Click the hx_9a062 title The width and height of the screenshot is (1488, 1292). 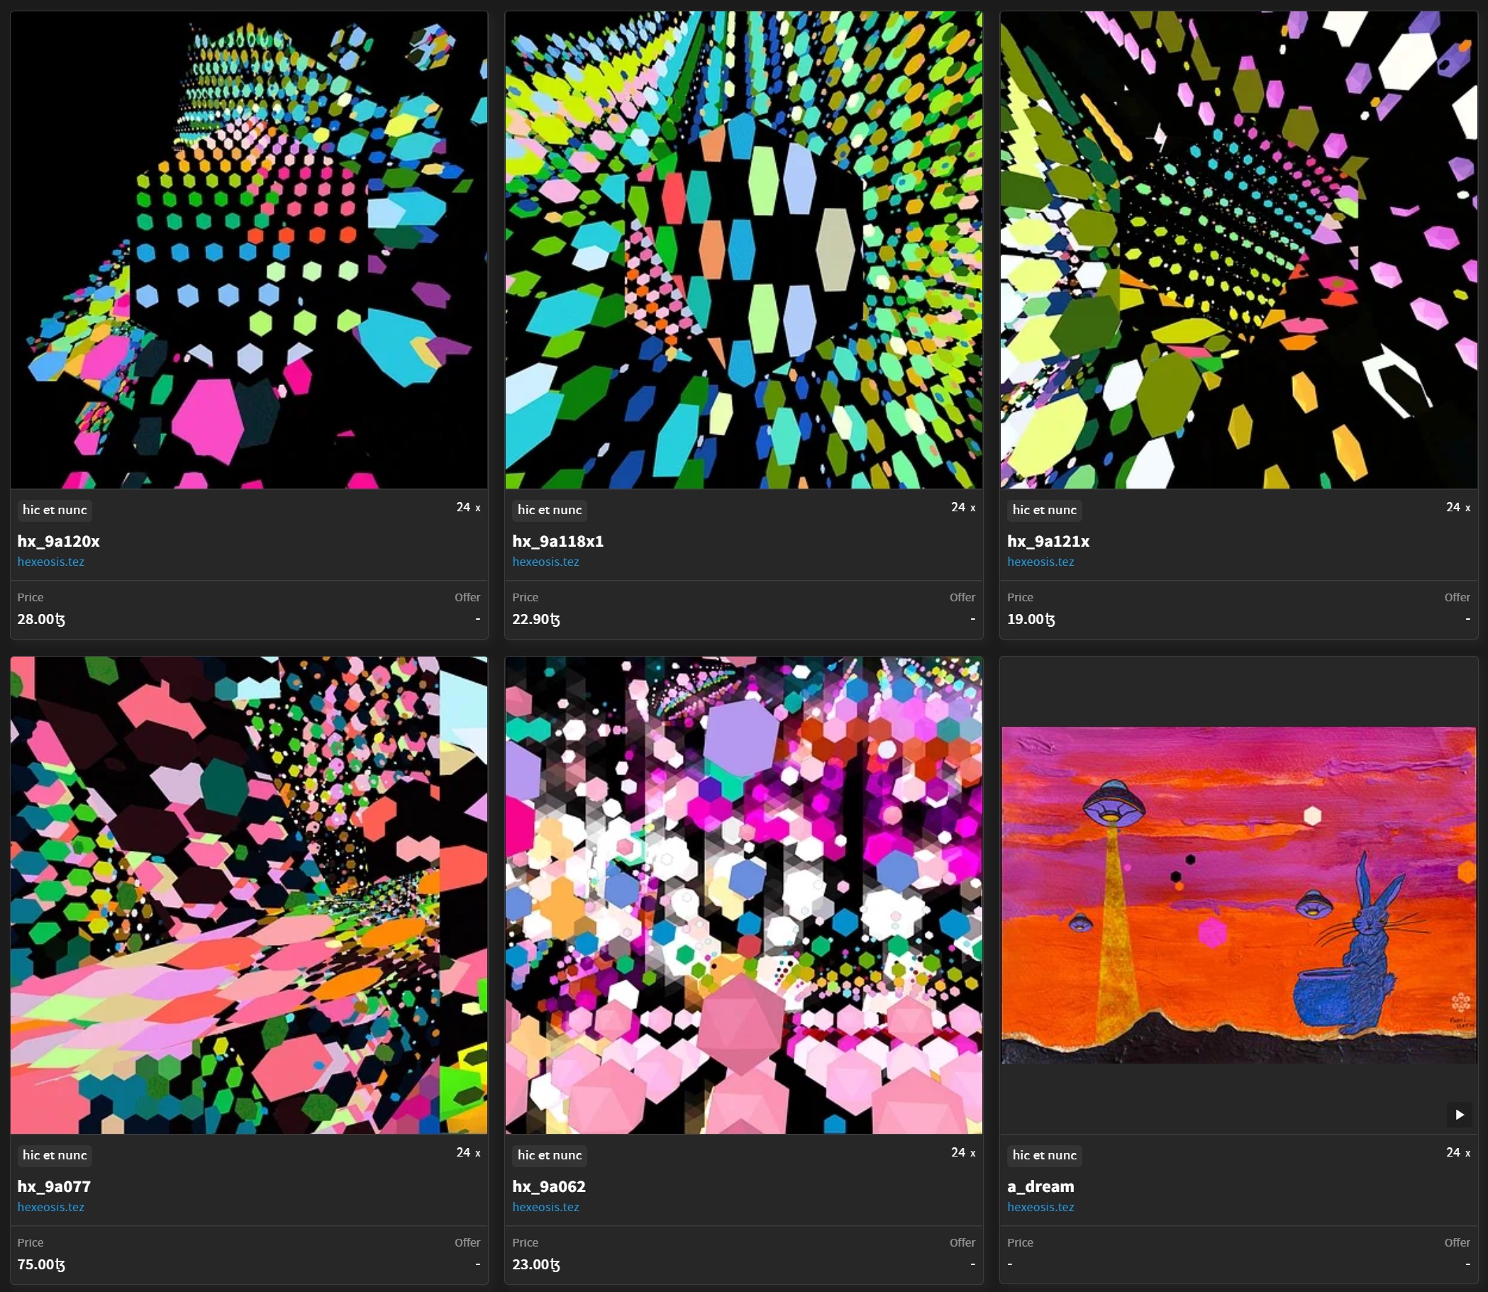tap(549, 1186)
